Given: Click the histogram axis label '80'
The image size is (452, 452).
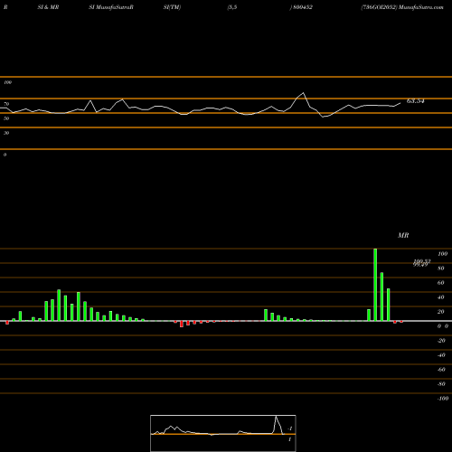Looking at the screenshot, I should [x=441, y=268].
